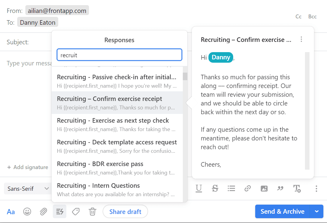Viewport: 327px width, 223px height.
Task: Select Recruiting – Confirm exercise receipt response
Action: coord(117,103)
